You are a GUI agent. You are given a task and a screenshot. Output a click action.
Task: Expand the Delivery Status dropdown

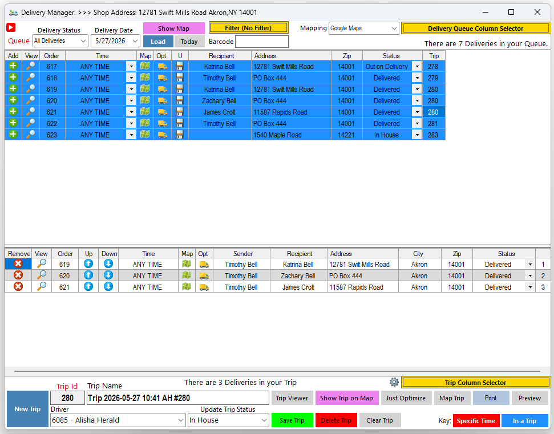pyautogui.click(x=60, y=41)
